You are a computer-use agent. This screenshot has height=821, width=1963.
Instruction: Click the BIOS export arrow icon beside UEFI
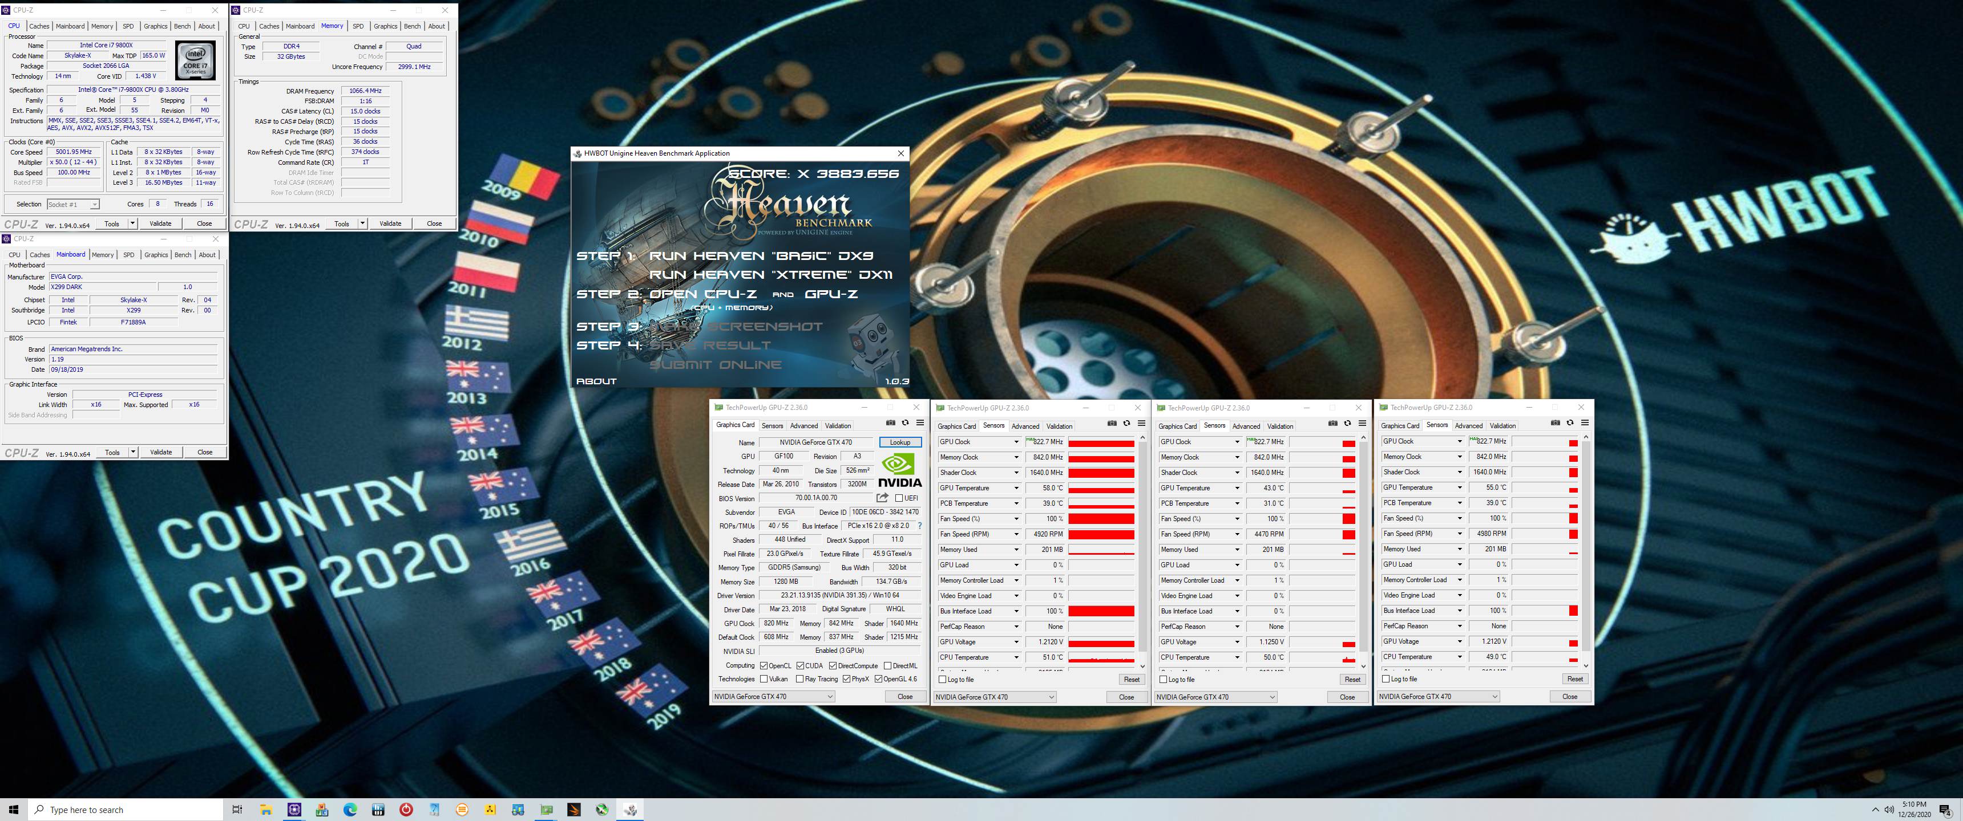pos(882,498)
